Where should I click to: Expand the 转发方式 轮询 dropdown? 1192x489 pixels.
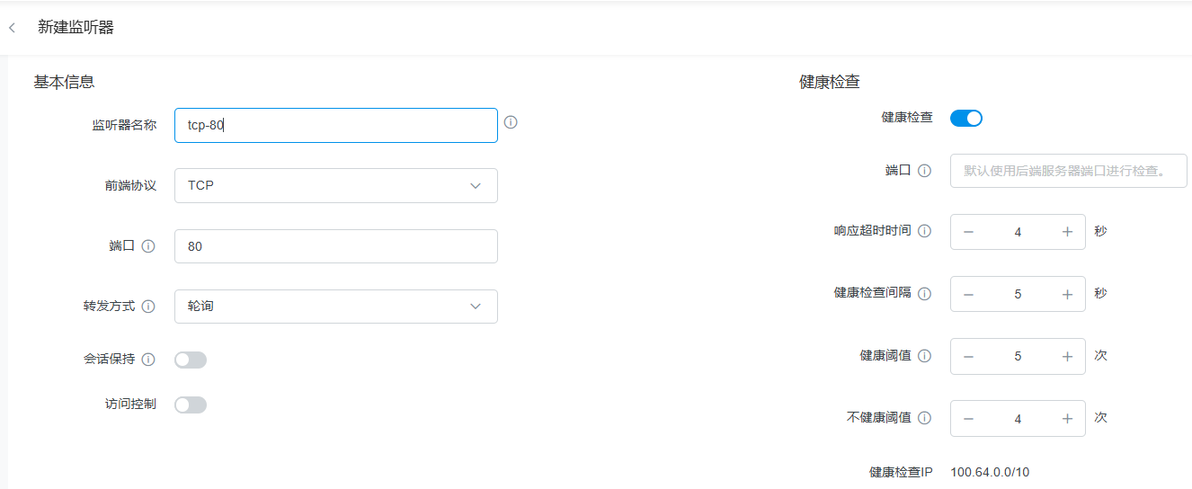pyautogui.click(x=335, y=307)
